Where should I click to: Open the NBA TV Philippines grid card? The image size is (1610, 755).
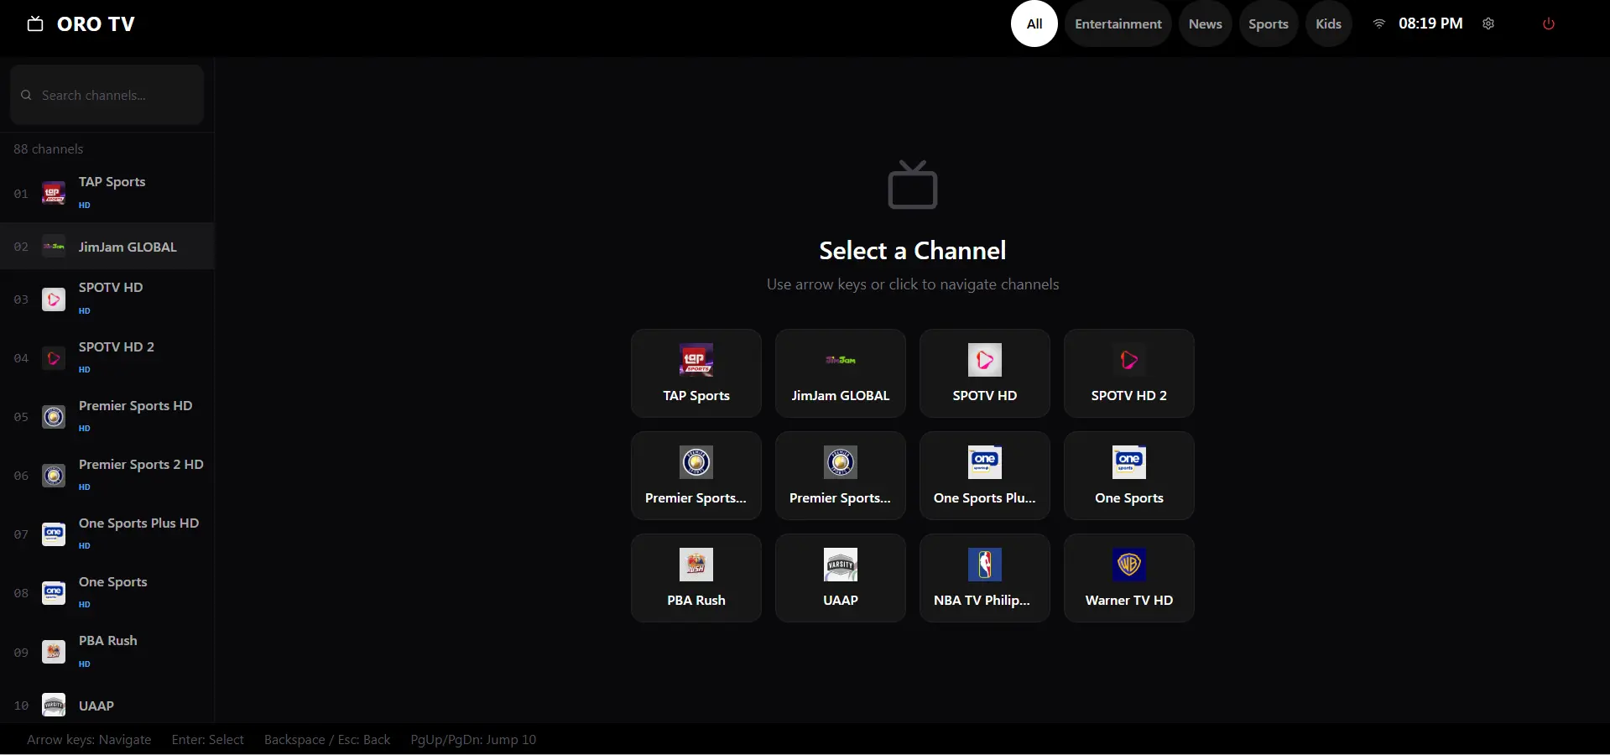(x=985, y=578)
